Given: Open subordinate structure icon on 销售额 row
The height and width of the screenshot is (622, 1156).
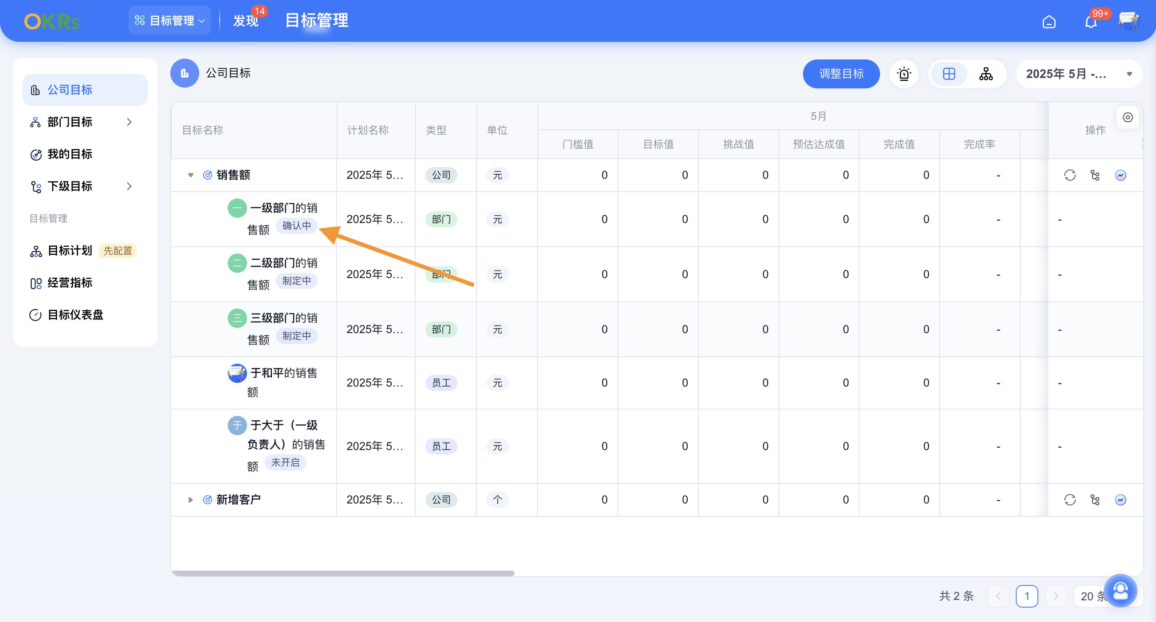Looking at the screenshot, I should pos(1095,175).
